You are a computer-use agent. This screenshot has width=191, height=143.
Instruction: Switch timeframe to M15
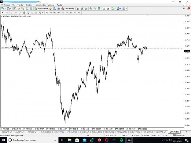coord(55,13)
